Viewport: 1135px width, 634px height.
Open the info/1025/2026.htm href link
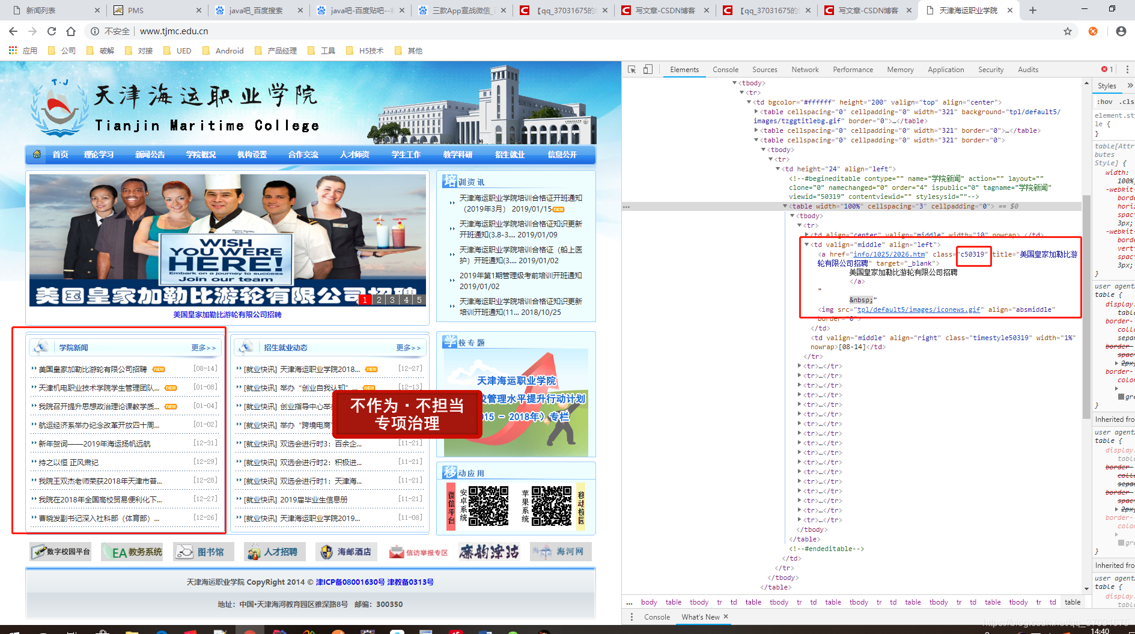889,254
